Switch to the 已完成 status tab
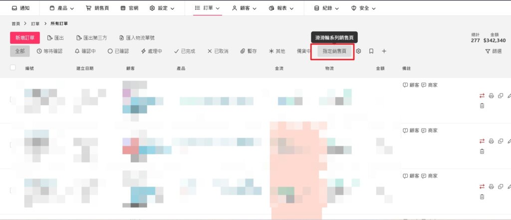Image resolution: width=511 pixels, height=220 pixels. click(x=185, y=51)
